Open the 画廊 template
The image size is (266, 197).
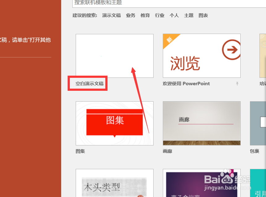tap(201, 123)
